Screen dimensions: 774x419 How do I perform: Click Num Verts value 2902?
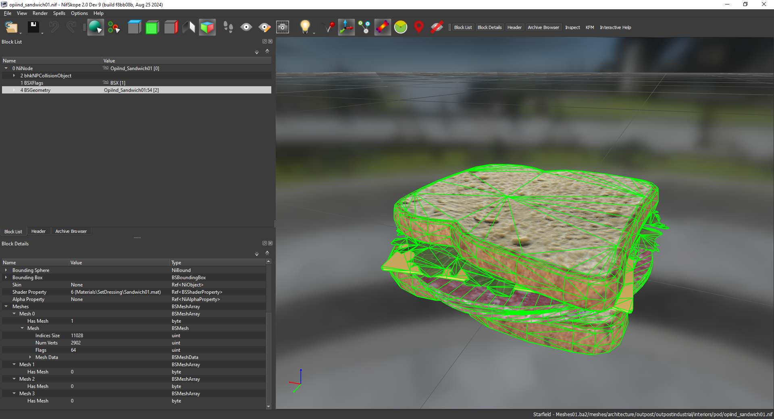click(76, 343)
